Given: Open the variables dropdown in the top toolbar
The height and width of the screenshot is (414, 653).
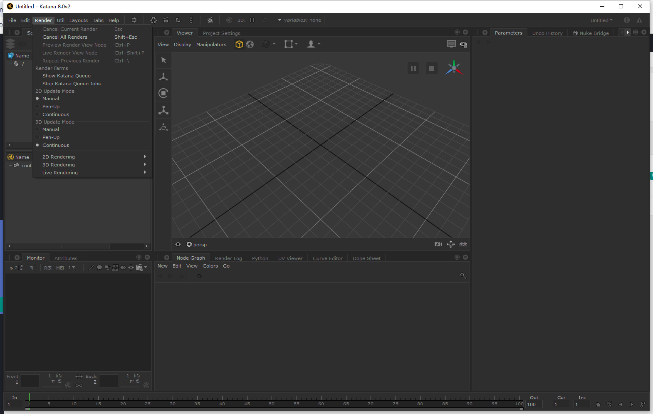Looking at the screenshot, I should click(x=280, y=20).
